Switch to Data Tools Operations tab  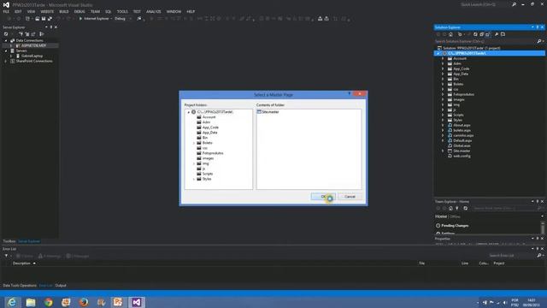pos(20,286)
